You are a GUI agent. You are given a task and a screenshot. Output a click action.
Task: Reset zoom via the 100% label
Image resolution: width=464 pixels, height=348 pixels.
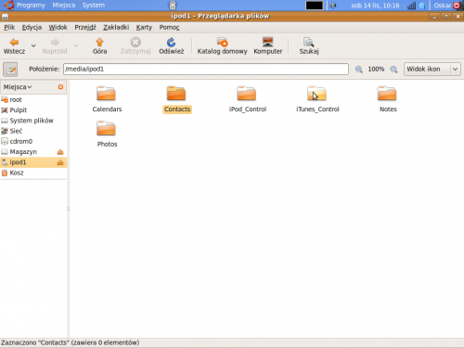pyautogui.click(x=376, y=69)
